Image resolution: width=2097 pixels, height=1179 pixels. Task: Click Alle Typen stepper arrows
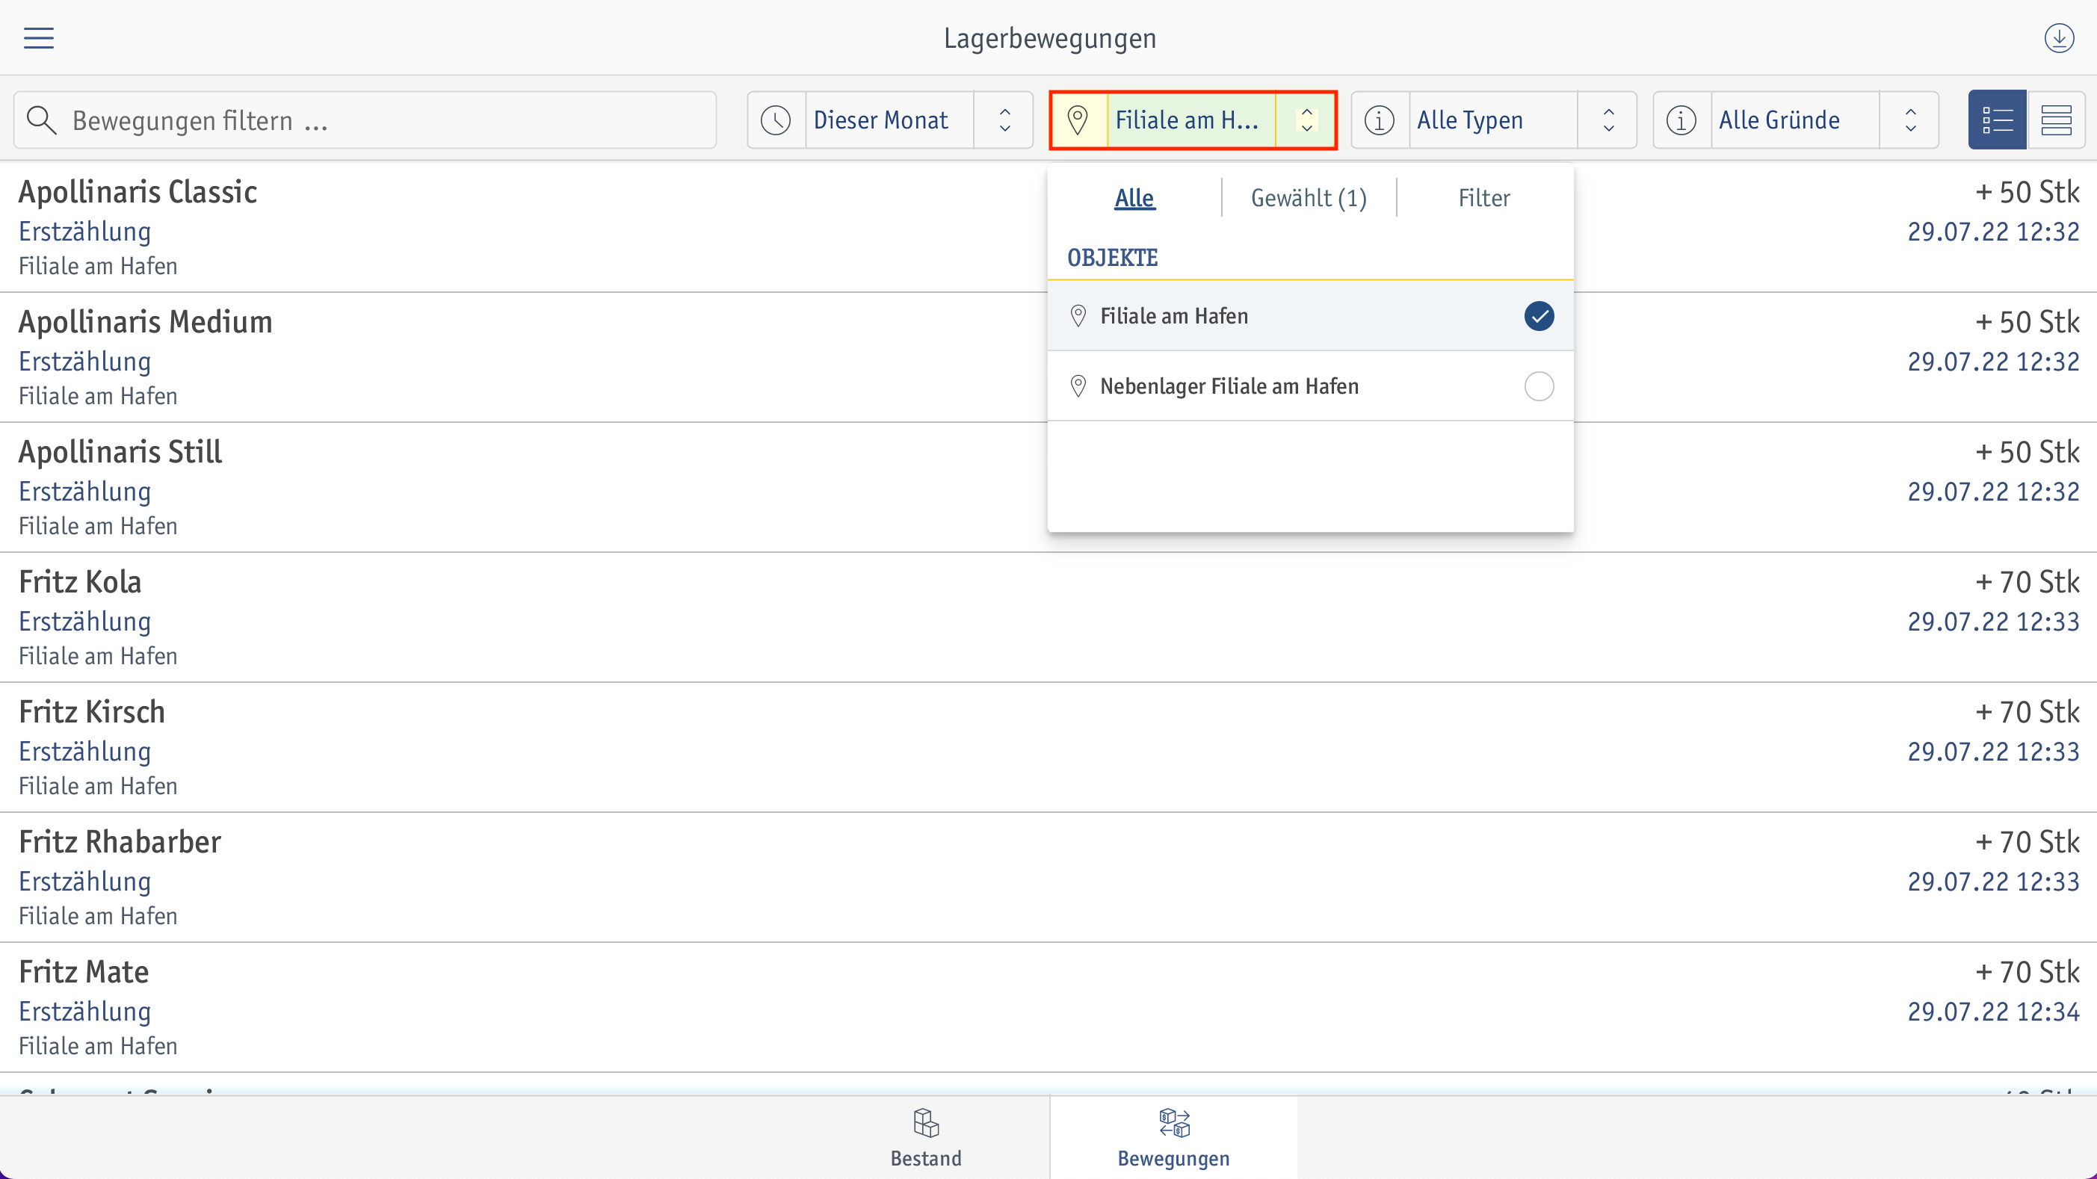click(x=1608, y=120)
